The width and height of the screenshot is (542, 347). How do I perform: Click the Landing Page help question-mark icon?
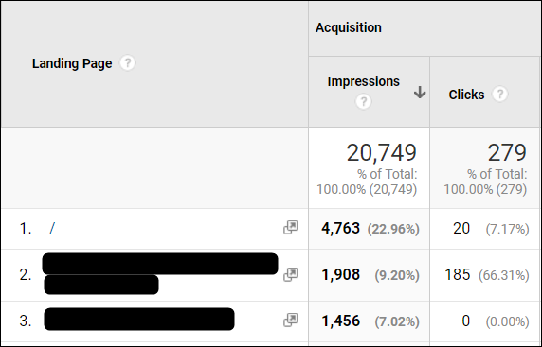(128, 63)
